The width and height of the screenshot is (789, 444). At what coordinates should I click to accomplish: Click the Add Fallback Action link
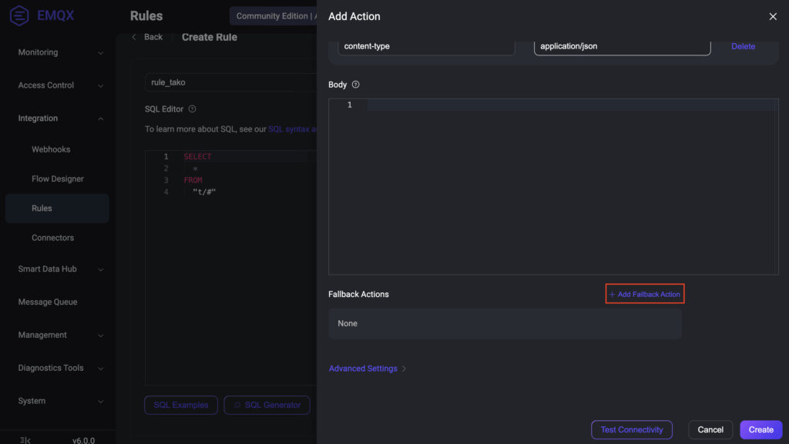(645, 294)
